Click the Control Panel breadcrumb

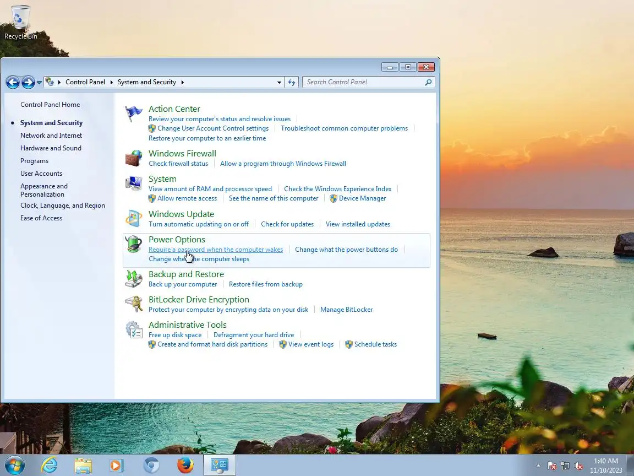point(85,82)
